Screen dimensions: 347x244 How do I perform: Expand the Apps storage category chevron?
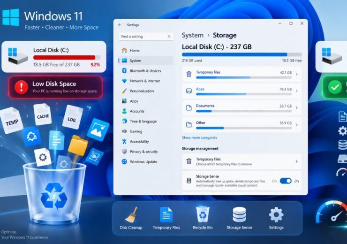(x=296, y=91)
